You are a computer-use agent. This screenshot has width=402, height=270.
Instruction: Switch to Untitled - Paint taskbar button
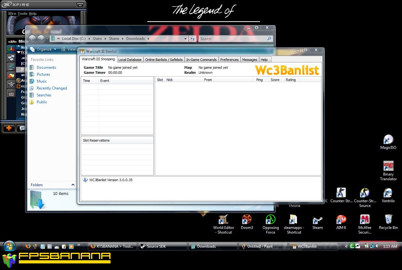tap(263, 246)
